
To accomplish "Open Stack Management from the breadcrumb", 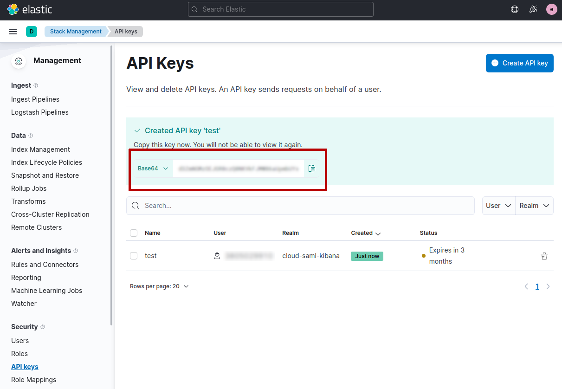I will click(x=75, y=31).
